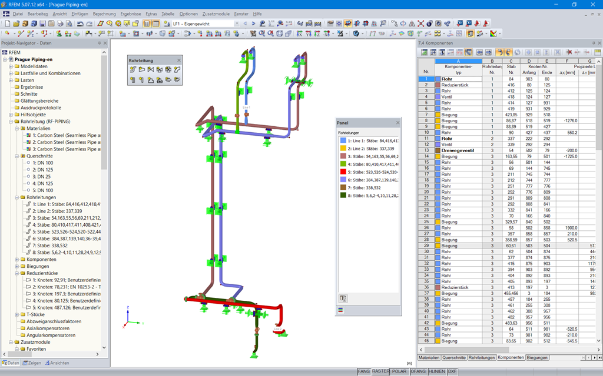The width and height of the screenshot is (603, 376).
Task: Select the pipe bend icon in Rohrleitung panel
Action: pyautogui.click(x=177, y=69)
